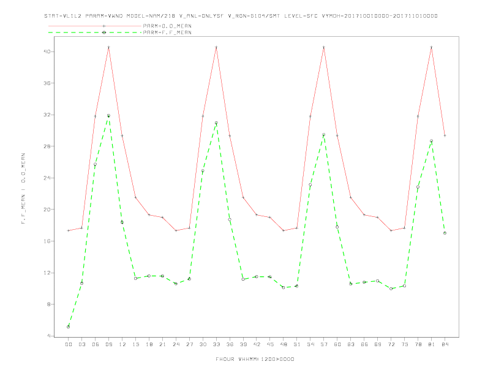This screenshot has height=375, width=485.
Task: Click the vertical axis title F.F_MEAN | O.O_MEAN
Action: (x=23, y=189)
